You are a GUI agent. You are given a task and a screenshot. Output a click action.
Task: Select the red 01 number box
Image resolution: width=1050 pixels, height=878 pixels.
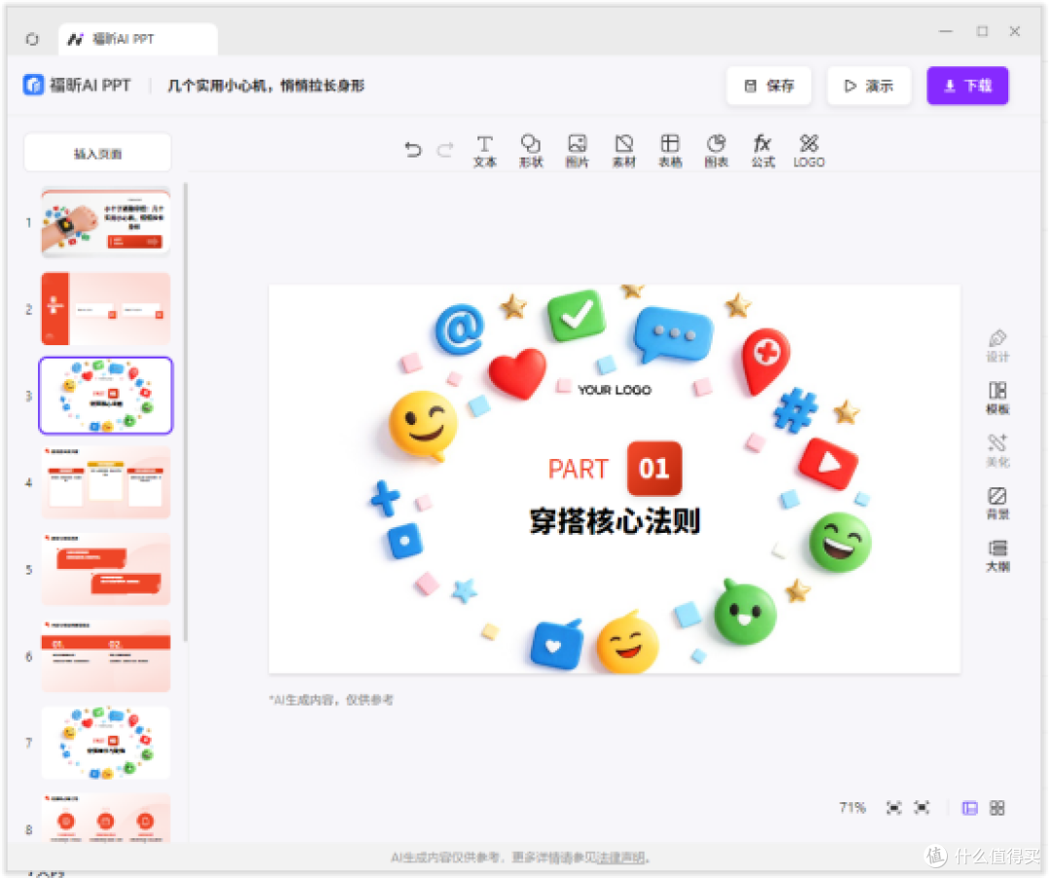(x=654, y=468)
